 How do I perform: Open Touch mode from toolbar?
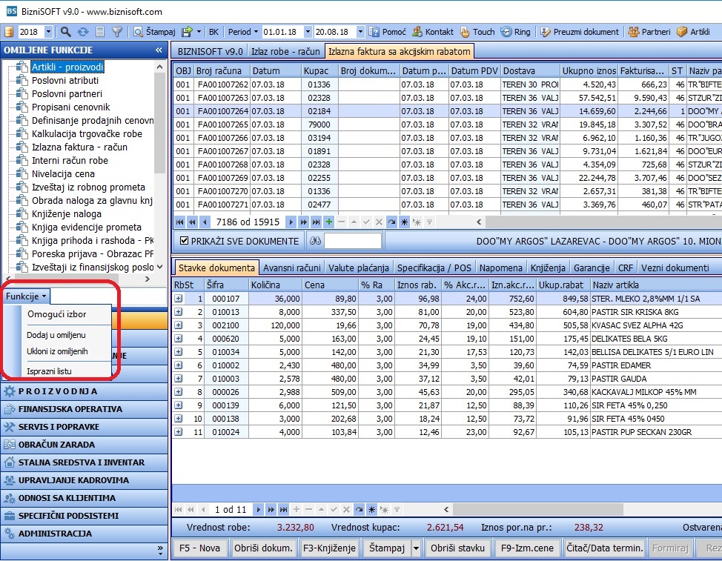tap(477, 32)
